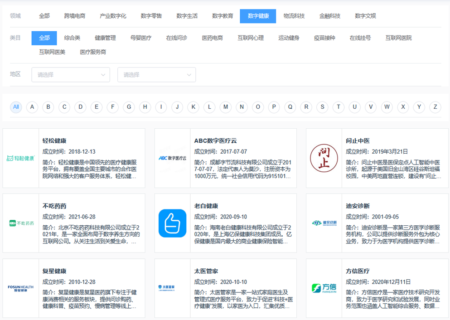Select the 老白健康 blue thumbs-up icon
Image resolution: width=450 pixels, height=320 pixels.
(x=172, y=223)
